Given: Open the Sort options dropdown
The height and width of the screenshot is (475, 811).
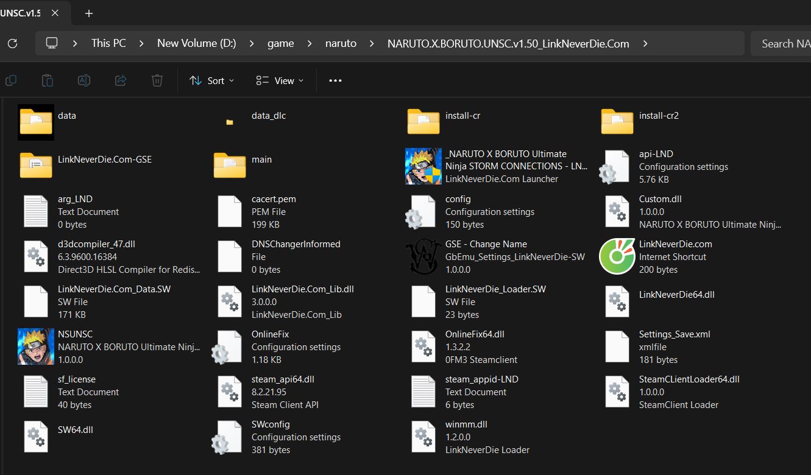Looking at the screenshot, I should [211, 80].
